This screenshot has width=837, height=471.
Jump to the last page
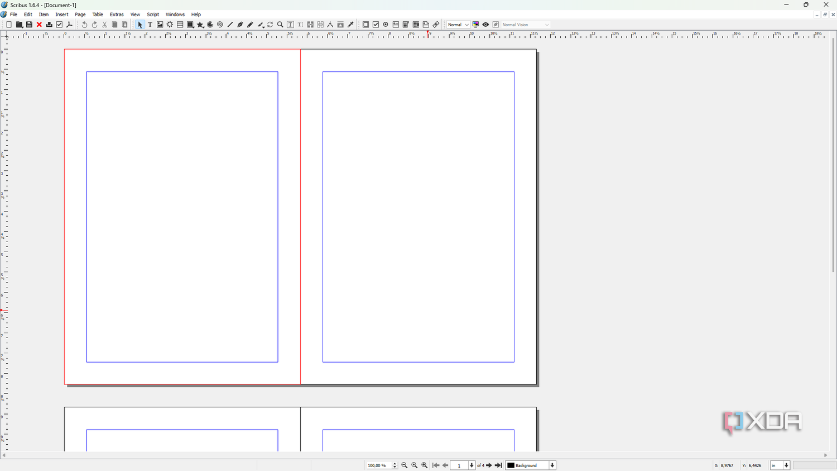click(499, 465)
